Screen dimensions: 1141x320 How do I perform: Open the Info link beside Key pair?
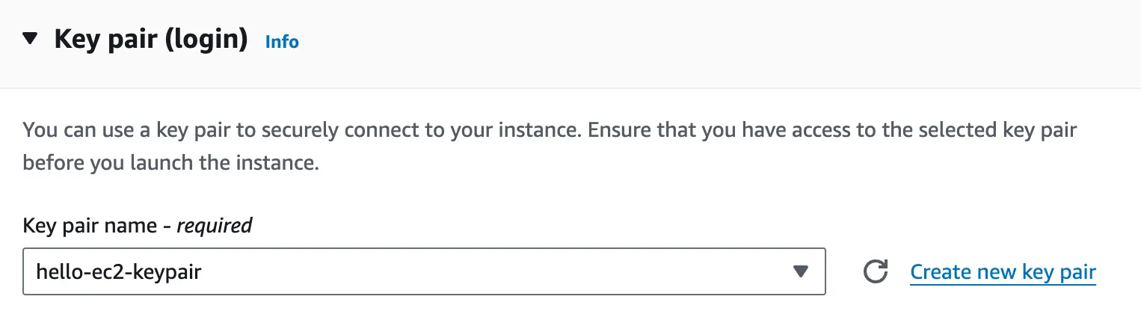point(282,42)
